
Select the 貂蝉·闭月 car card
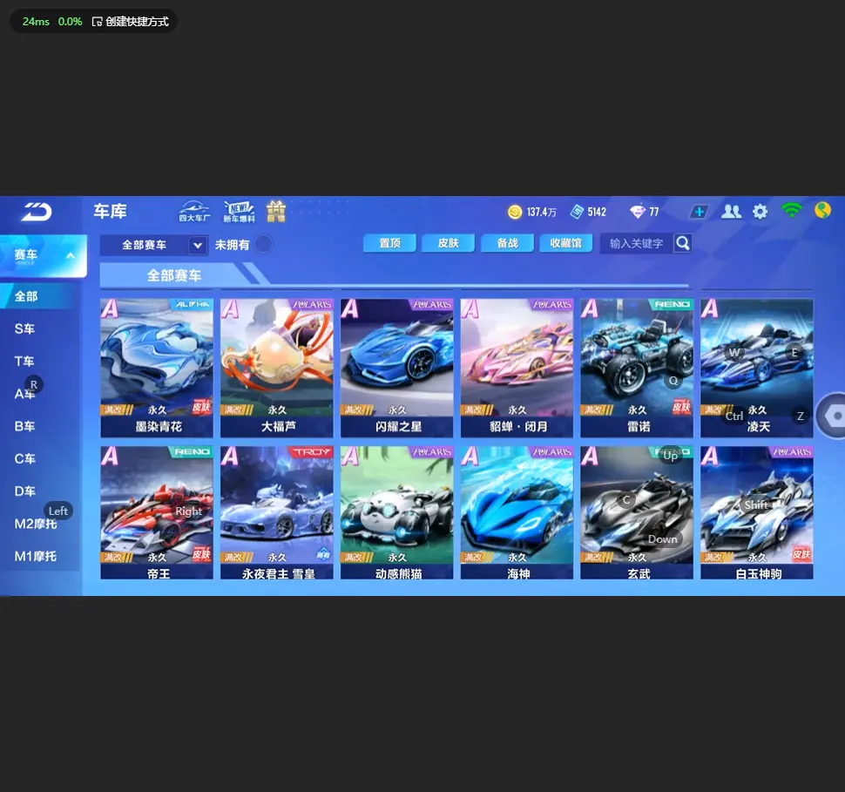[x=517, y=368]
